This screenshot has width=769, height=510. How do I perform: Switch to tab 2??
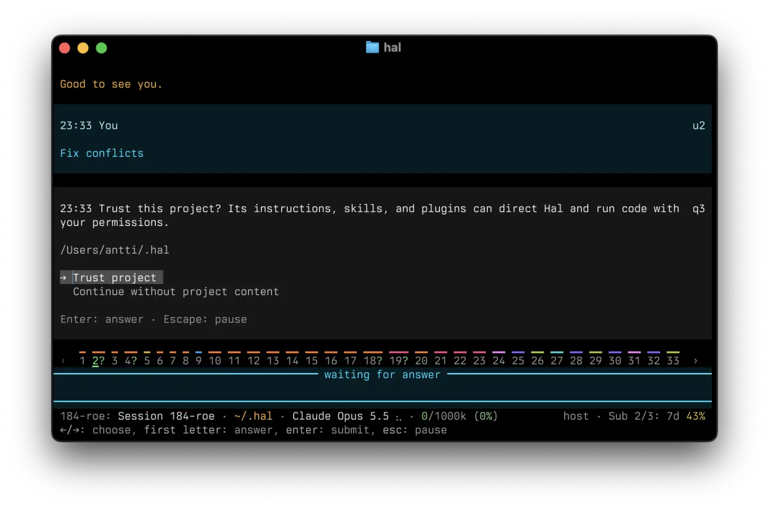pos(98,361)
